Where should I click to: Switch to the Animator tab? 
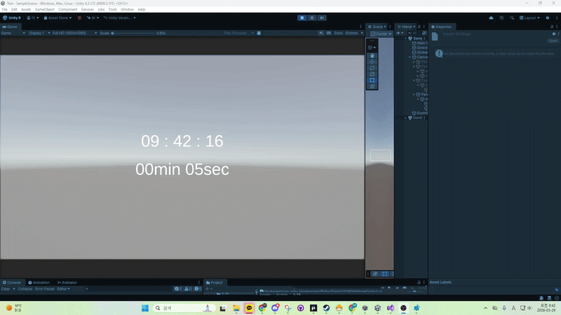tap(67, 283)
